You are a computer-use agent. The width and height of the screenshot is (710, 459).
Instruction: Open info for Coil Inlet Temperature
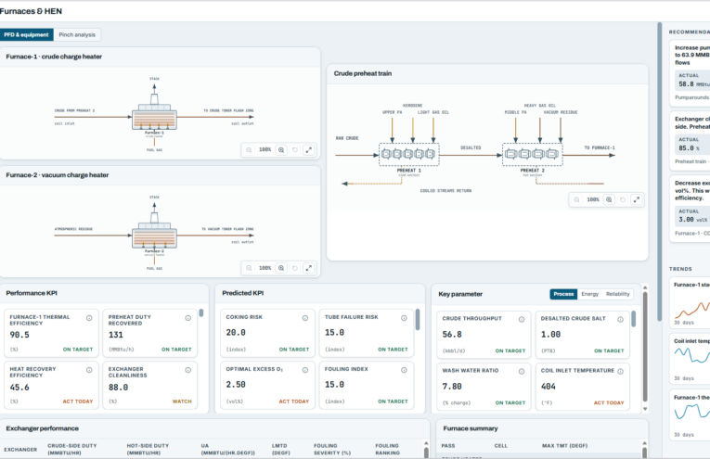(x=620, y=371)
